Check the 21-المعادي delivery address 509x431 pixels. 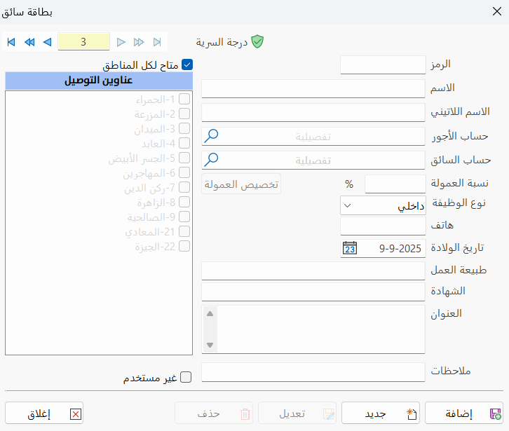pyautogui.click(x=184, y=231)
